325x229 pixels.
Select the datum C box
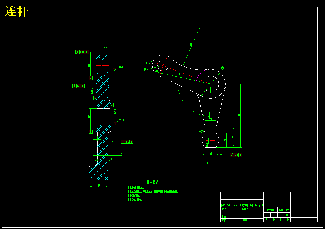click(90, 78)
